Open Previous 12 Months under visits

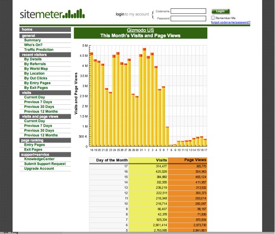coord(41,111)
